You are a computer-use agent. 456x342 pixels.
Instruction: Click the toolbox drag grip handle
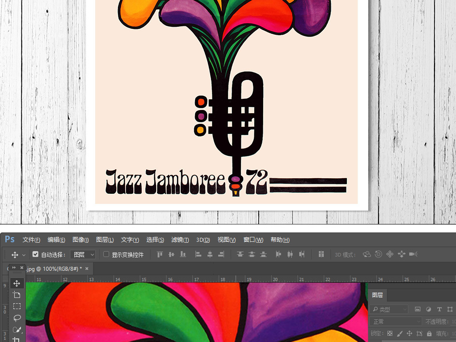pyautogui.click(x=17, y=273)
